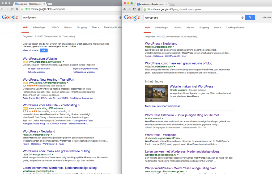Open Zoekhulpmiddelen in the right window
Image resolution: width=272 pixels, height=174 pixels.
click(235, 28)
